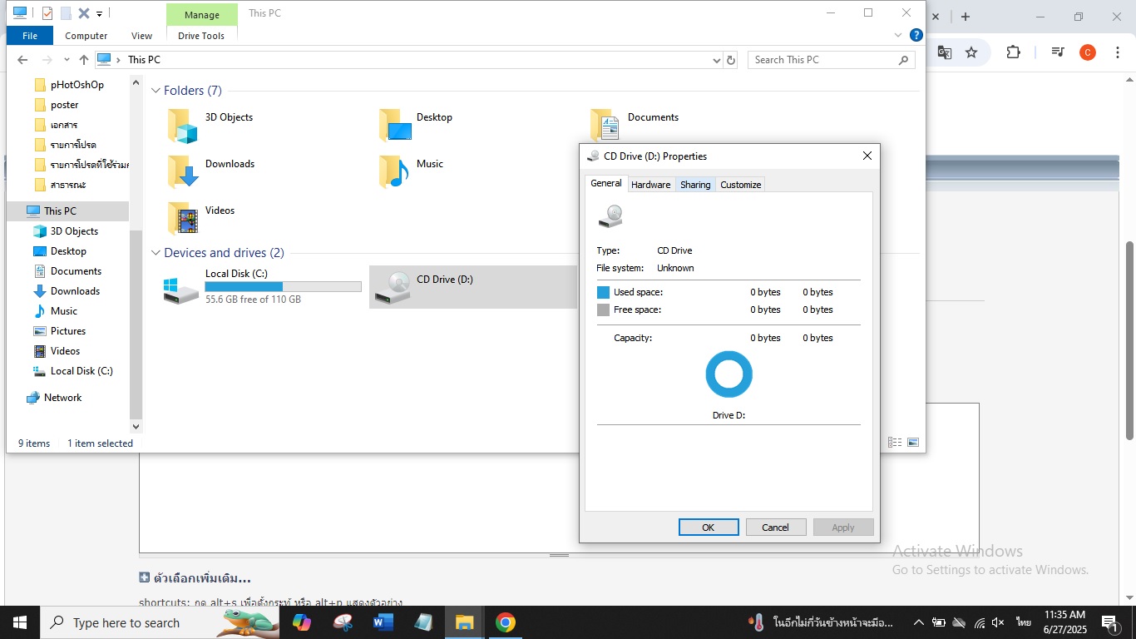Click the X delete icon in quick access toolbar
The width and height of the screenshot is (1136, 639).
click(x=84, y=13)
